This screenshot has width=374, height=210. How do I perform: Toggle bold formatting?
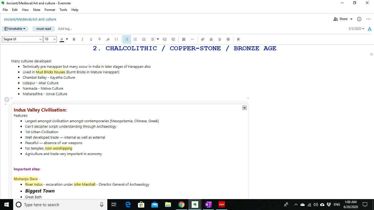(74, 39)
